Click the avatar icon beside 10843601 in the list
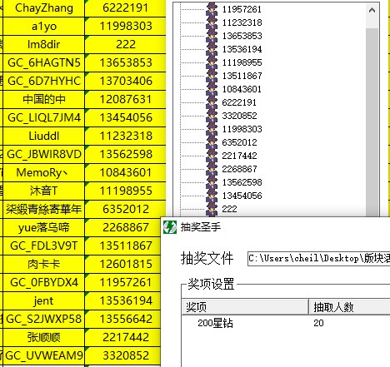 click(x=212, y=89)
